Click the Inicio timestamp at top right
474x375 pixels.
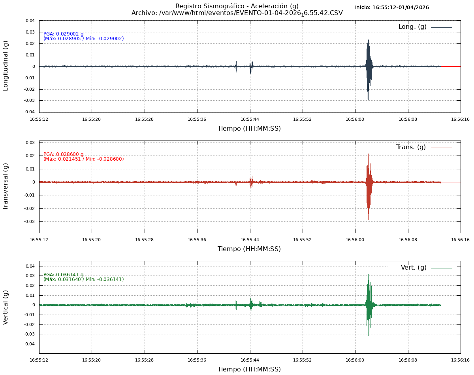pyautogui.click(x=392, y=7)
